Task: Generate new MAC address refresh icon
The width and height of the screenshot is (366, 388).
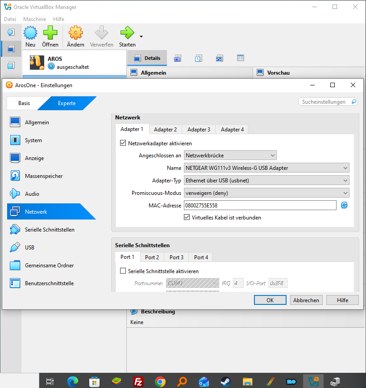Action: pyautogui.click(x=344, y=205)
